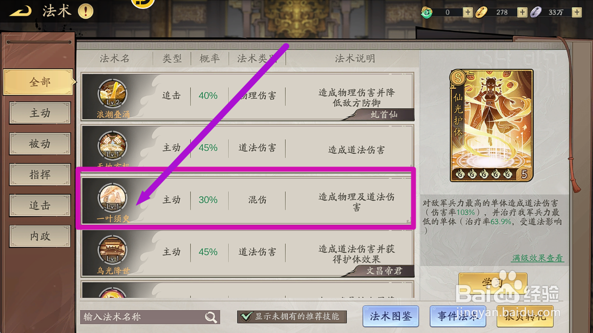
Task: Click the plus icon next to gold ingot 278
Action: 522,12
